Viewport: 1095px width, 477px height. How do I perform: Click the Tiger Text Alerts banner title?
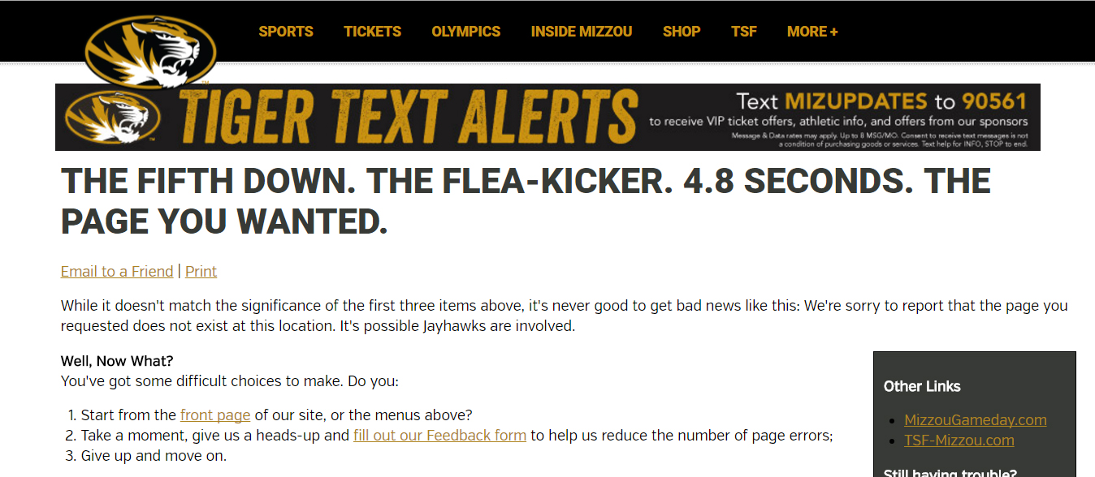[x=406, y=117]
